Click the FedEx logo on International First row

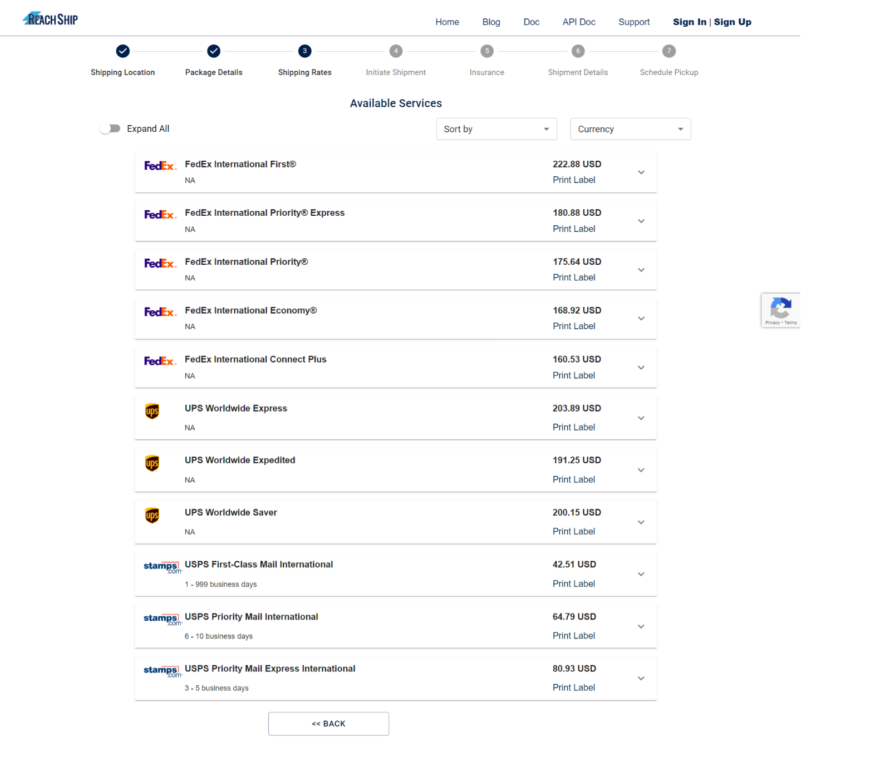click(x=160, y=166)
